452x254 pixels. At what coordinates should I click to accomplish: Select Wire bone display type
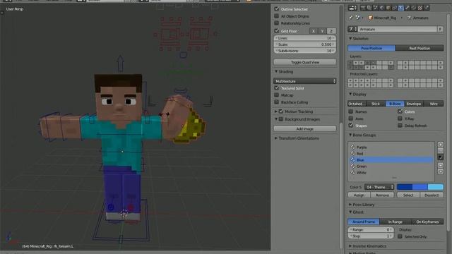[x=434, y=104]
